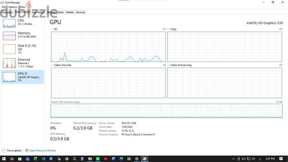Switch to the Startup tab

tap(51, 12)
